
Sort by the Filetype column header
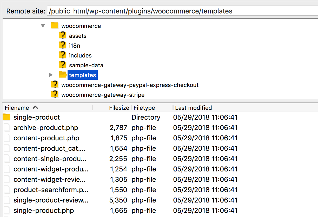pos(144,108)
